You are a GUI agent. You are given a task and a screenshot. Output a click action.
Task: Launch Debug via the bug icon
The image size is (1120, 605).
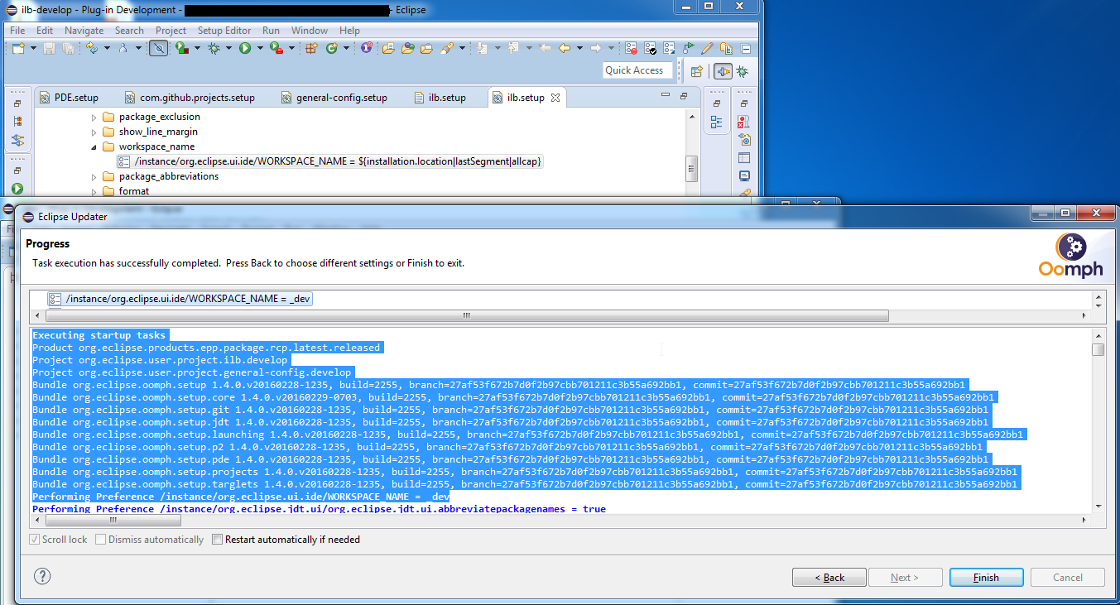(x=214, y=48)
